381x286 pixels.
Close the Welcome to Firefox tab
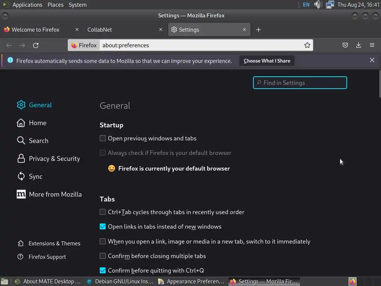[77, 29]
